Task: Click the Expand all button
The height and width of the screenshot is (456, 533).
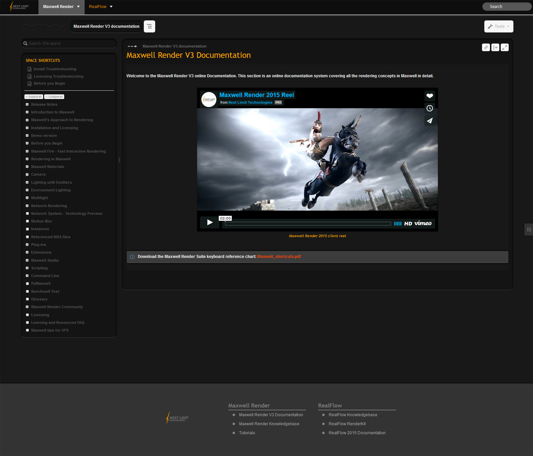Action: click(x=34, y=97)
